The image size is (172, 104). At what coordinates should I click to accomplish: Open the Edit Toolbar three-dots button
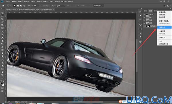click(x=2, y=78)
